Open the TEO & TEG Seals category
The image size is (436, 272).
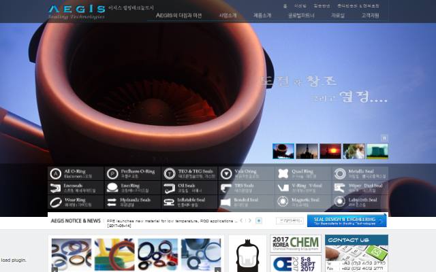point(189,173)
